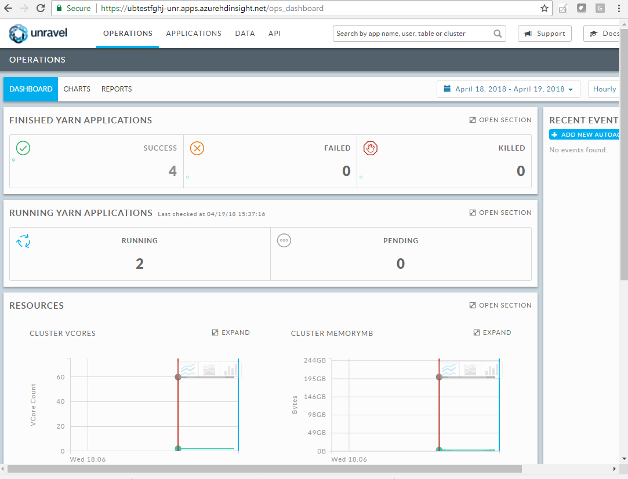Select area chart view for Cluster VCores
Screen dimensions: 628x479
pos(209,370)
